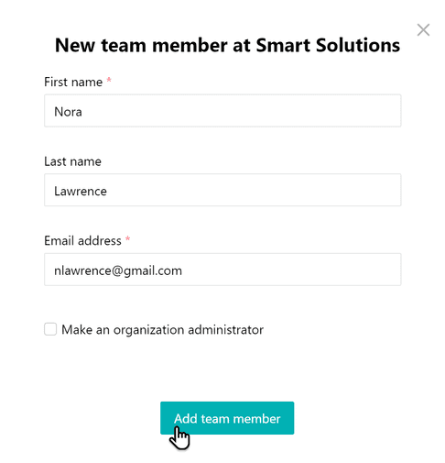Submit with the Add team member button

(x=227, y=418)
